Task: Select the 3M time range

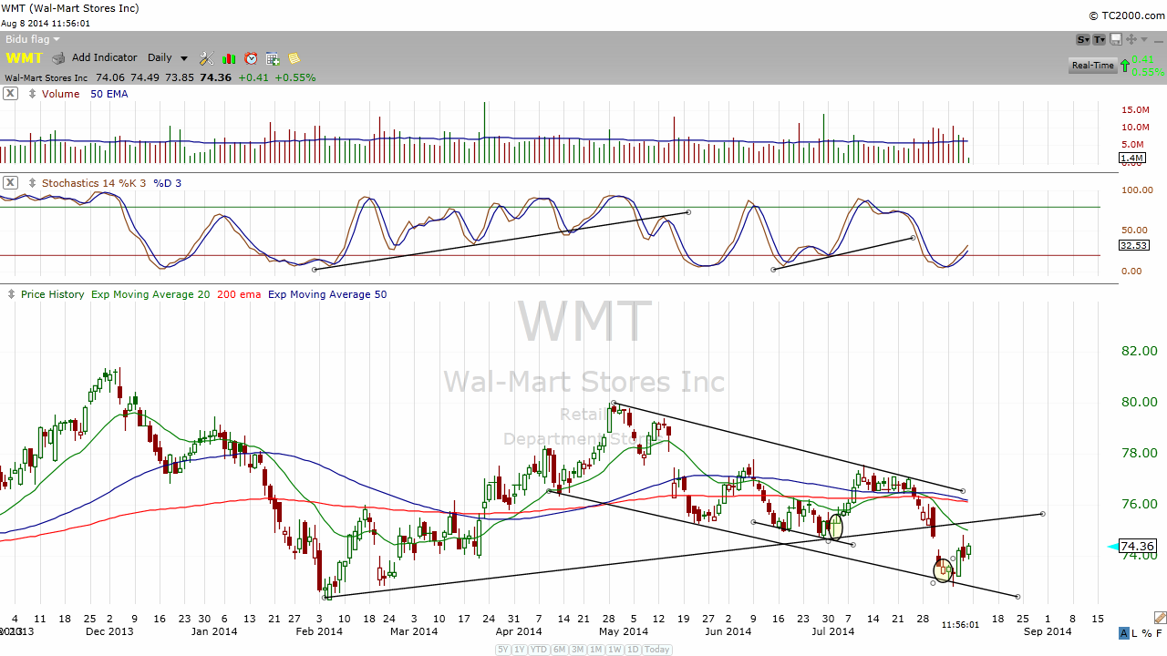Action: tap(576, 650)
